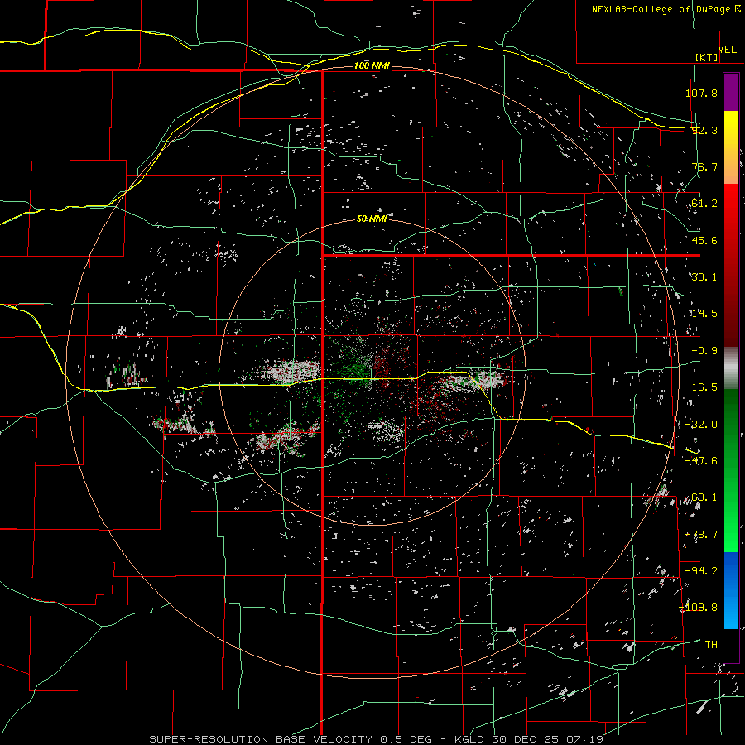Click the -47.6 scale value
This screenshot has width=745, height=745.
tap(701, 461)
